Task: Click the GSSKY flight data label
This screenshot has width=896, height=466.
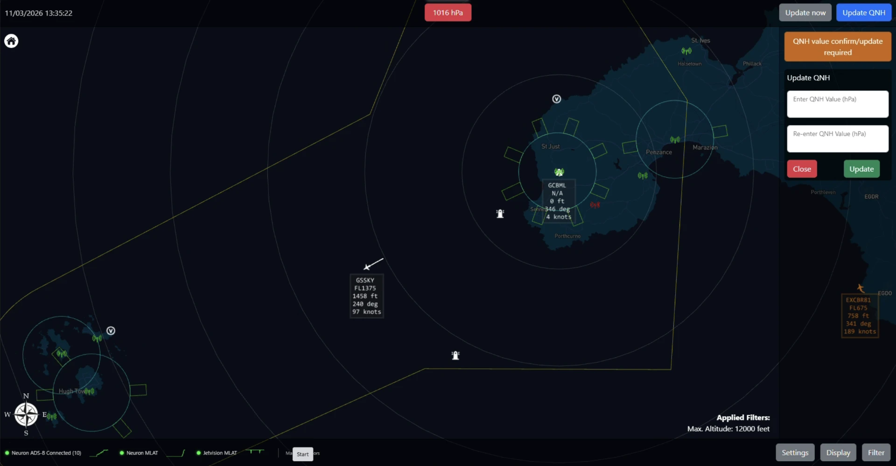Action: (x=367, y=296)
